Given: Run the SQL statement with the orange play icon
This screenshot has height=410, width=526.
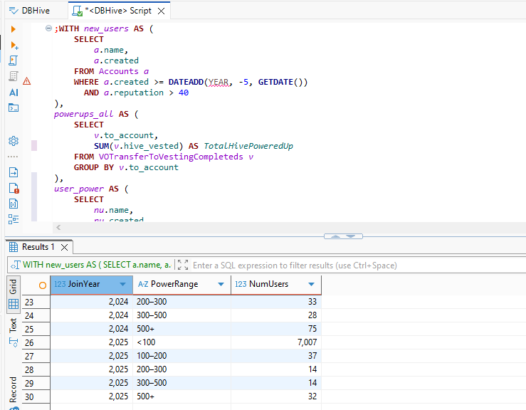Looking at the screenshot, I should tap(14, 29).
